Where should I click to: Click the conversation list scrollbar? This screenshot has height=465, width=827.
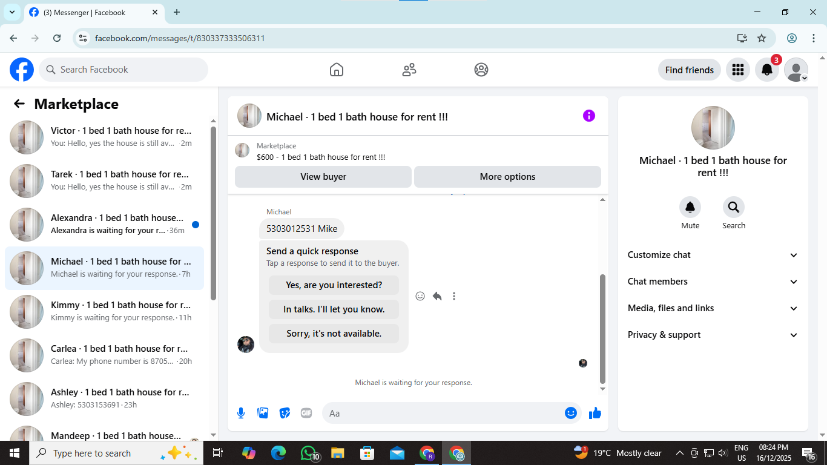pyautogui.click(x=213, y=213)
